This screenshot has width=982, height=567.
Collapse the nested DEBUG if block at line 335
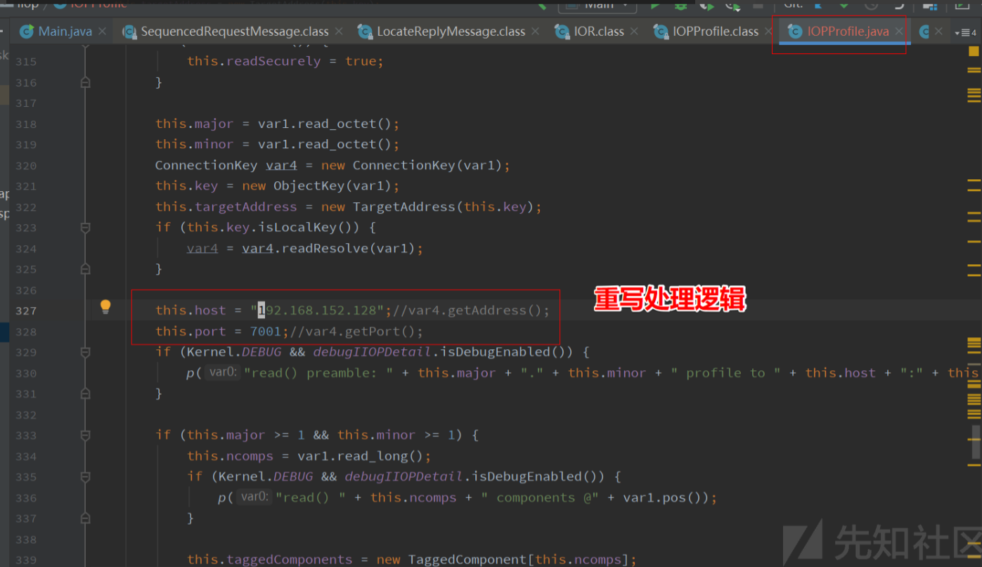point(85,476)
